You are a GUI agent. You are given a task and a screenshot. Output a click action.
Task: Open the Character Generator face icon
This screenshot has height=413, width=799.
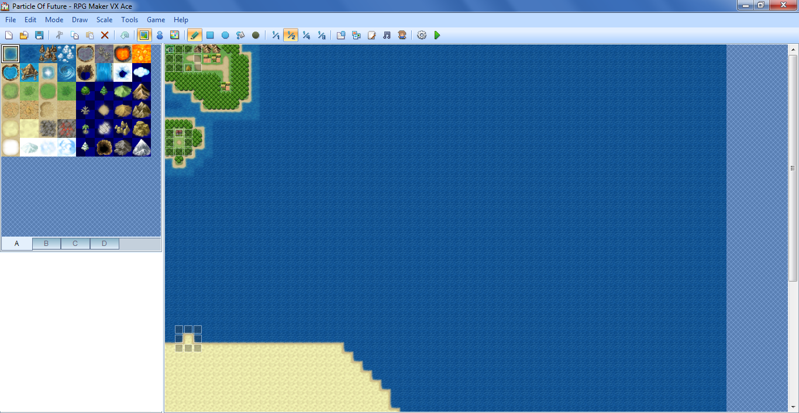(x=402, y=35)
